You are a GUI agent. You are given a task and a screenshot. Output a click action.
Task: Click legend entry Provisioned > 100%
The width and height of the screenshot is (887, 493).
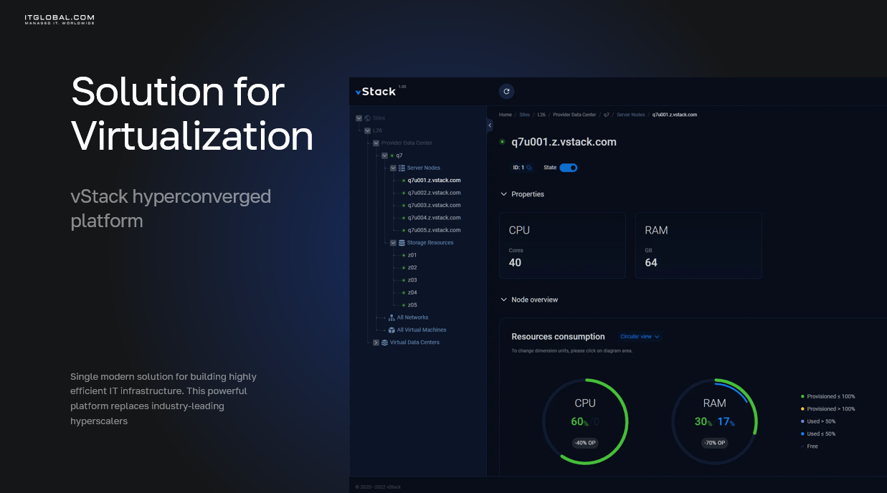[827, 409]
